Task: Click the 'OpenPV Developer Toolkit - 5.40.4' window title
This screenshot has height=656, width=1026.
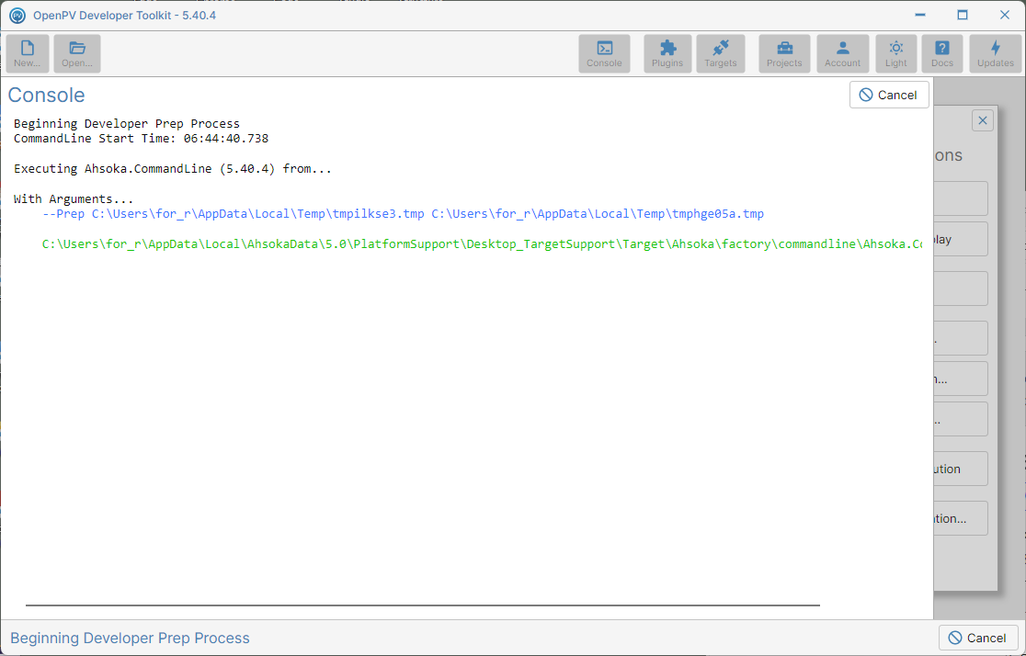Action: 124,15
